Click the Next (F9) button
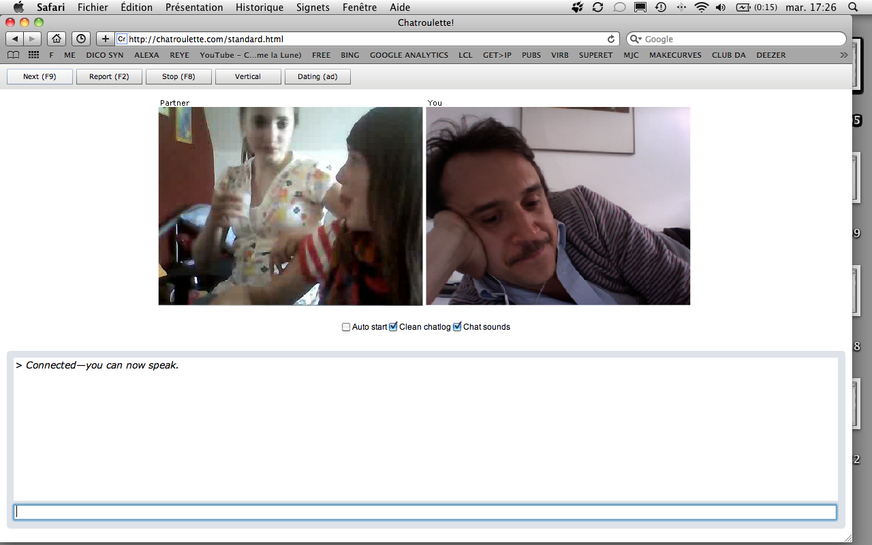Viewport: 872px width, 545px height. coord(40,76)
